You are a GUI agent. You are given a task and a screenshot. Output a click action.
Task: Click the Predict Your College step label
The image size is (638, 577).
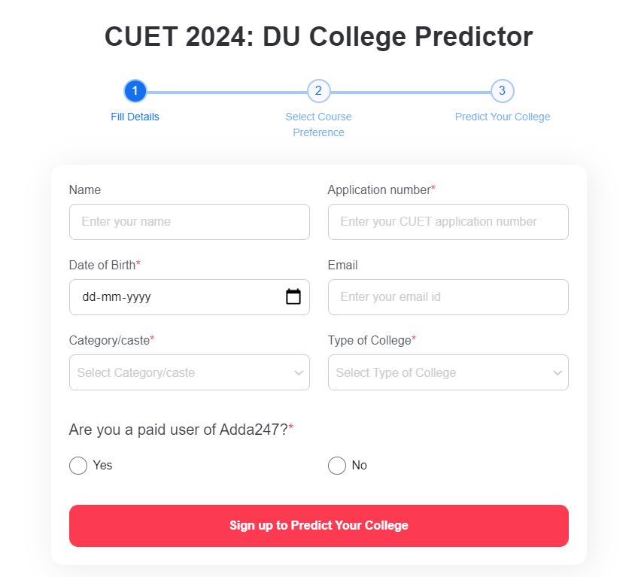tap(502, 117)
